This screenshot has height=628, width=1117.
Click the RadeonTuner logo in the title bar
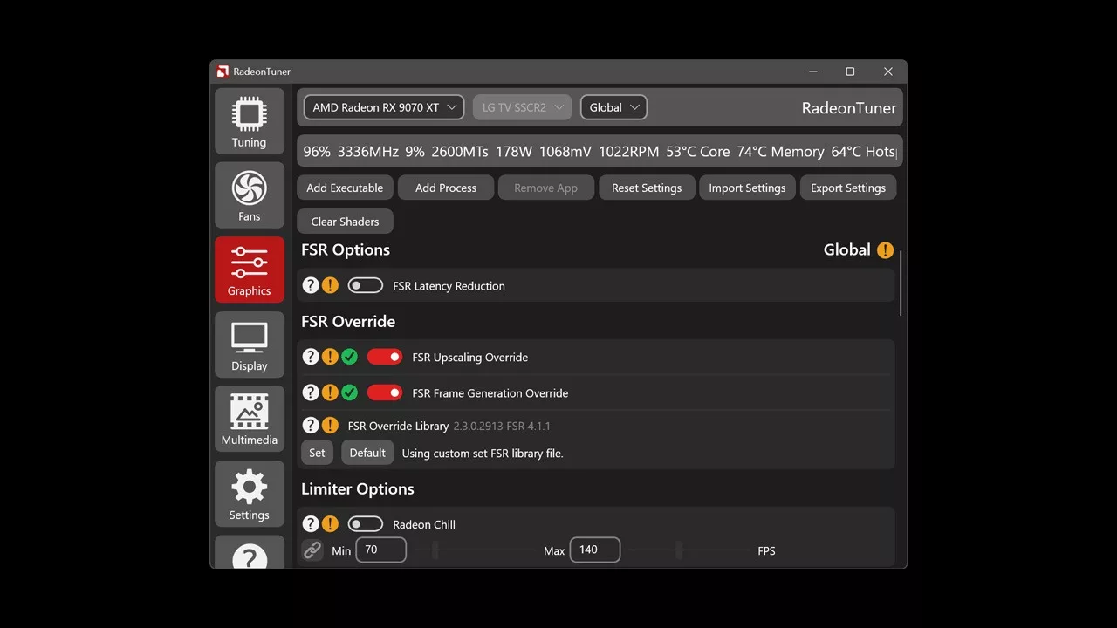tap(223, 72)
